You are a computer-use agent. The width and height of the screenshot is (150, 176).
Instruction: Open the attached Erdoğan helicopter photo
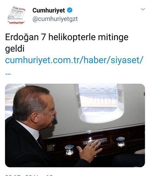click(75, 125)
